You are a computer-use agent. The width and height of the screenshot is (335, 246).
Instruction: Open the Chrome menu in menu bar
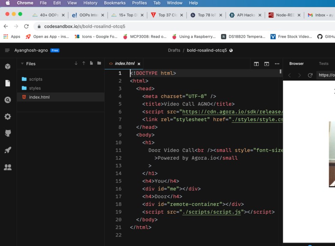[x=25, y=3]
